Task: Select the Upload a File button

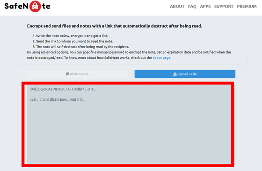Action: point(185,74)
